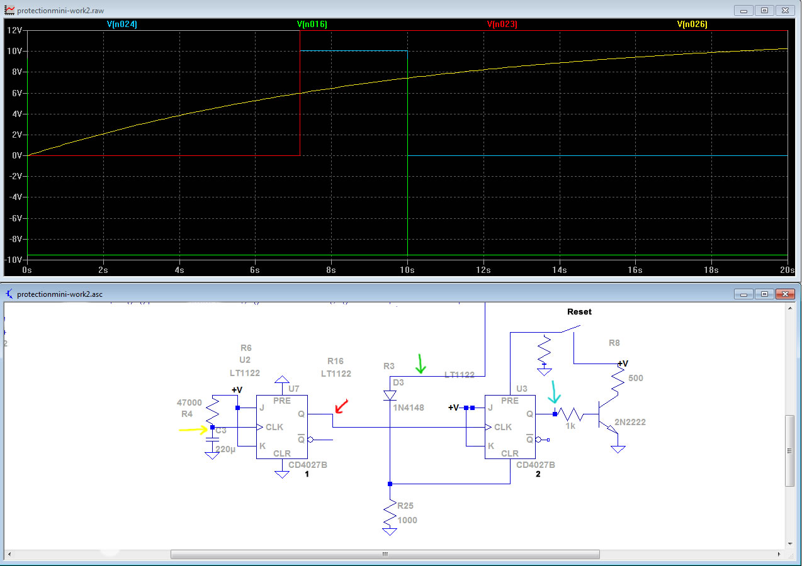Image resolution: width=802 pixels, height=566 pixels.
Task: Click the 20s label on the time axis
Action: [x=787, y=270]
